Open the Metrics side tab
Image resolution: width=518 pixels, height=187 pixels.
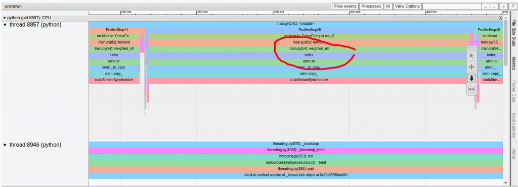tap(514, 63)
